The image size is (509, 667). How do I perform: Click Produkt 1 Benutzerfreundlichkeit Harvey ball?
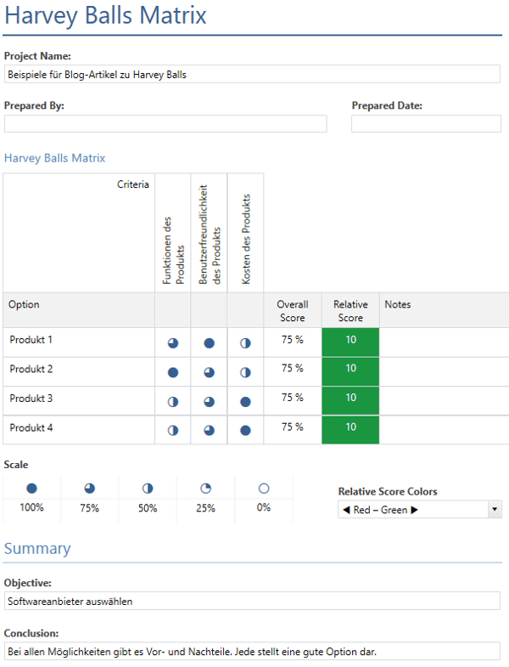coord(209,343)
